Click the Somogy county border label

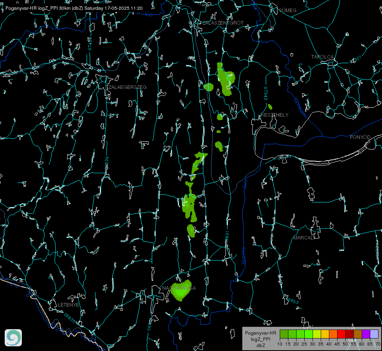click(243, 256)
